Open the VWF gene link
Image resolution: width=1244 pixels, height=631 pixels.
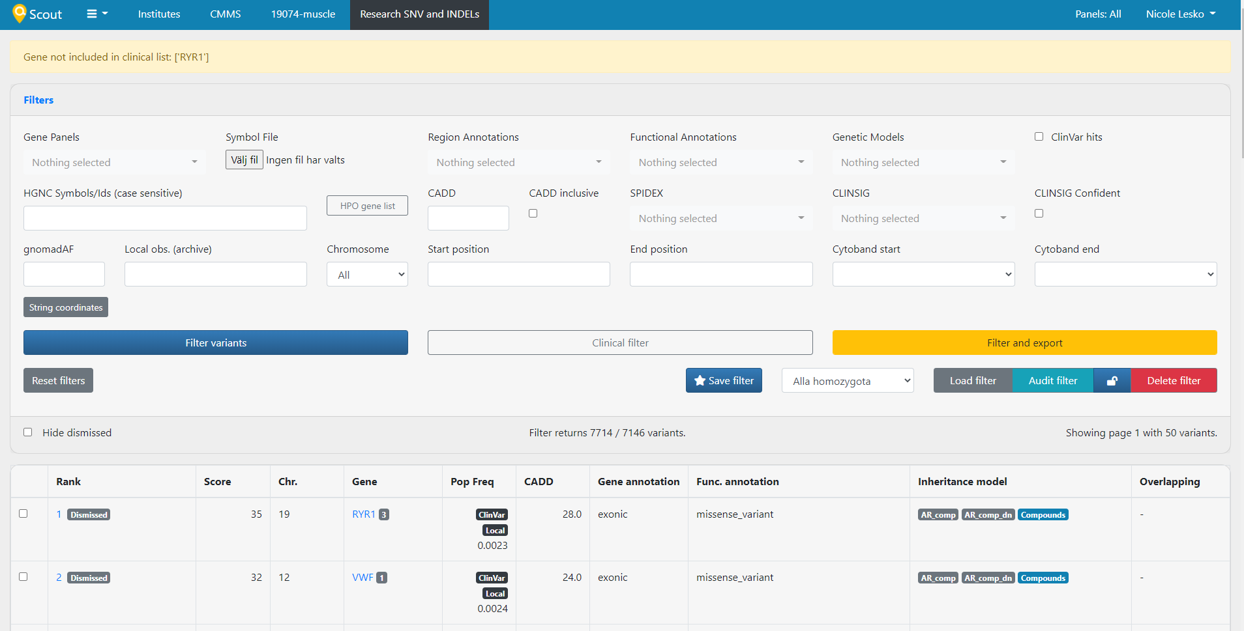coord(363,578)
